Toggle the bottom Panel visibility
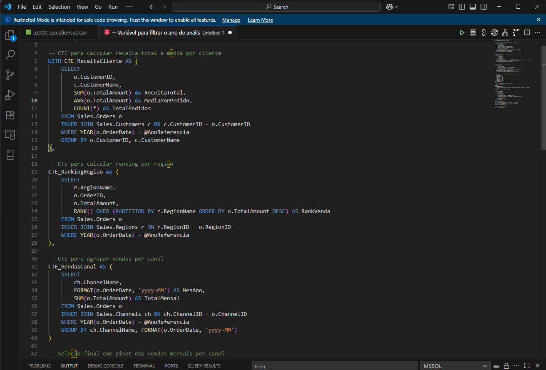The width and height of the screenshot is (546, 370). 473,7
